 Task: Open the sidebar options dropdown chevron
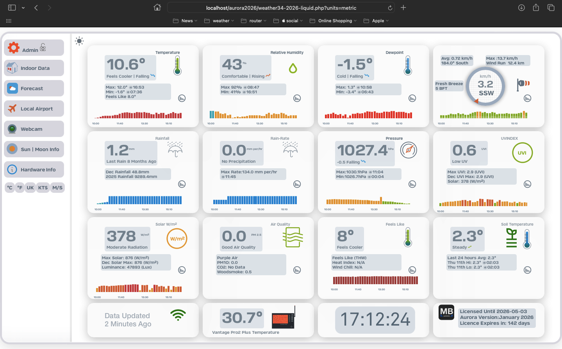(23, 8)
